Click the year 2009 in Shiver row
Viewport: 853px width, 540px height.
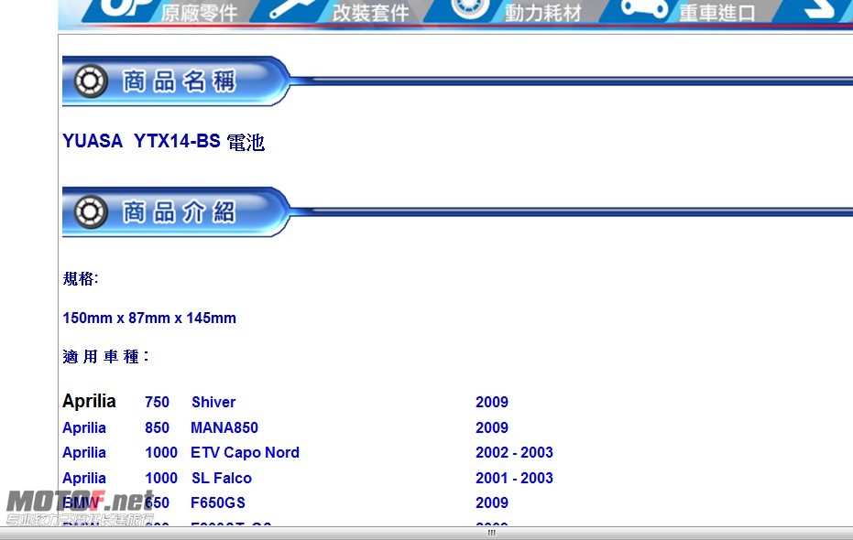pyautogui.click(x=492, y=402)
